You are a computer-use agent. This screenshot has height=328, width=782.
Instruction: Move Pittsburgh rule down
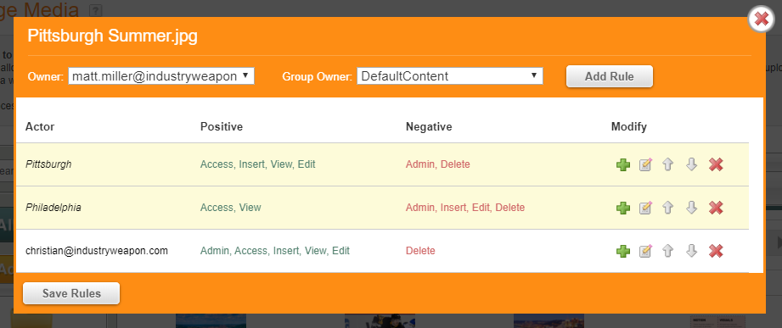tap(691, 164)
